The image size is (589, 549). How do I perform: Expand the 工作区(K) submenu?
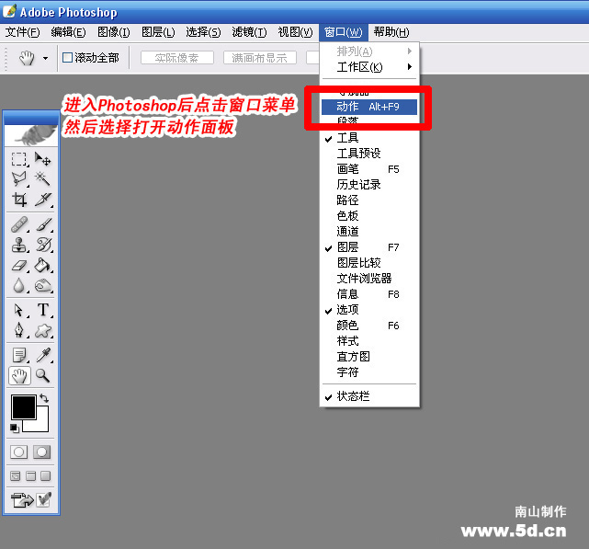point(369,67)
